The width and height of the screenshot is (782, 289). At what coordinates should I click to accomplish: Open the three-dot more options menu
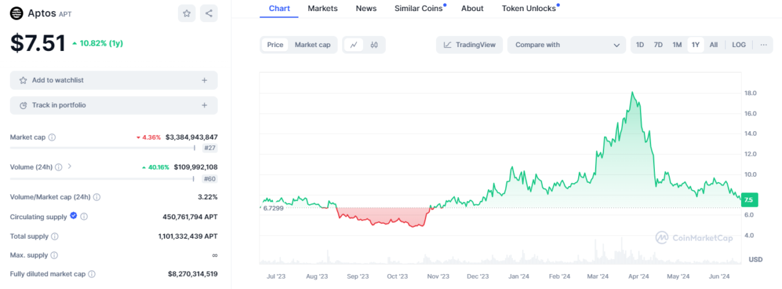[x=763, y=45]
